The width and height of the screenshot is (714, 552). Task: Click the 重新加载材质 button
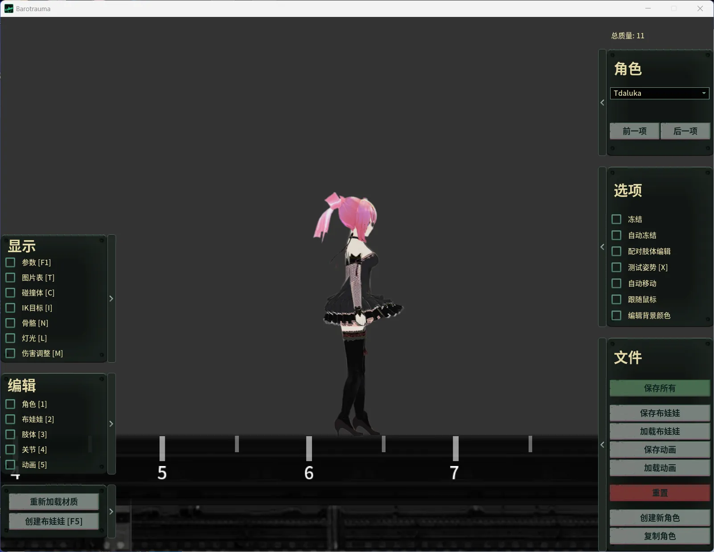54,502
